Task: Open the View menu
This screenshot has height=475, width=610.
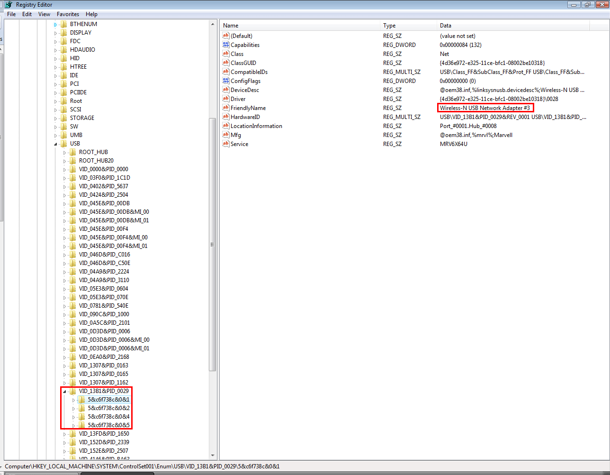Action: click(44, 14)
